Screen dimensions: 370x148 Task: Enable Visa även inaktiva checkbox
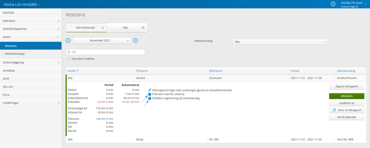click(69, 58)
